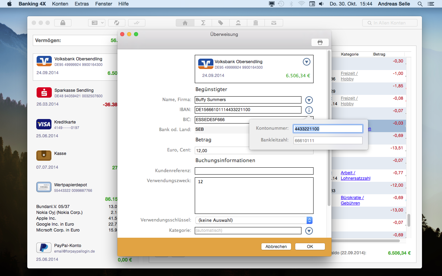The image size is (442, 276).
Task: Open the Extras menu
Action: (x=81, y=4)
